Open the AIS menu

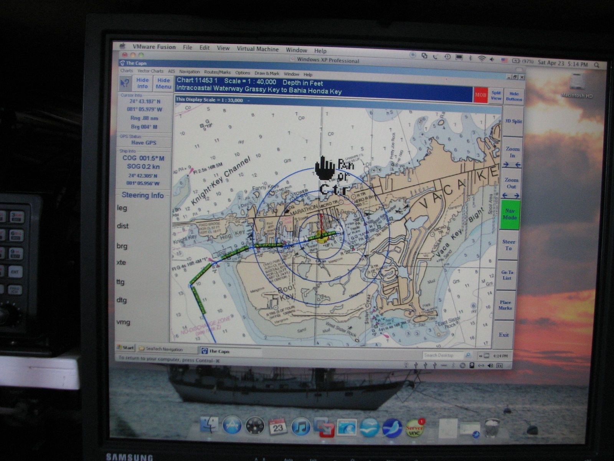[172, 71]
